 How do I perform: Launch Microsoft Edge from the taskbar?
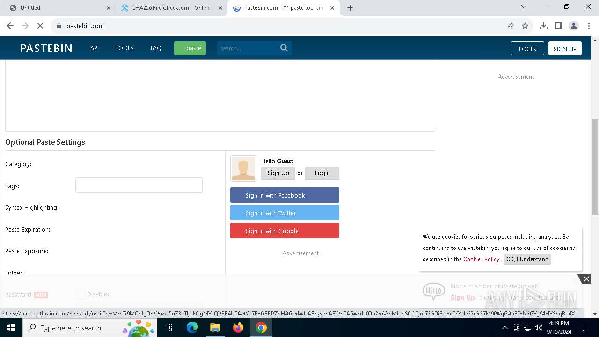(192, 328)
